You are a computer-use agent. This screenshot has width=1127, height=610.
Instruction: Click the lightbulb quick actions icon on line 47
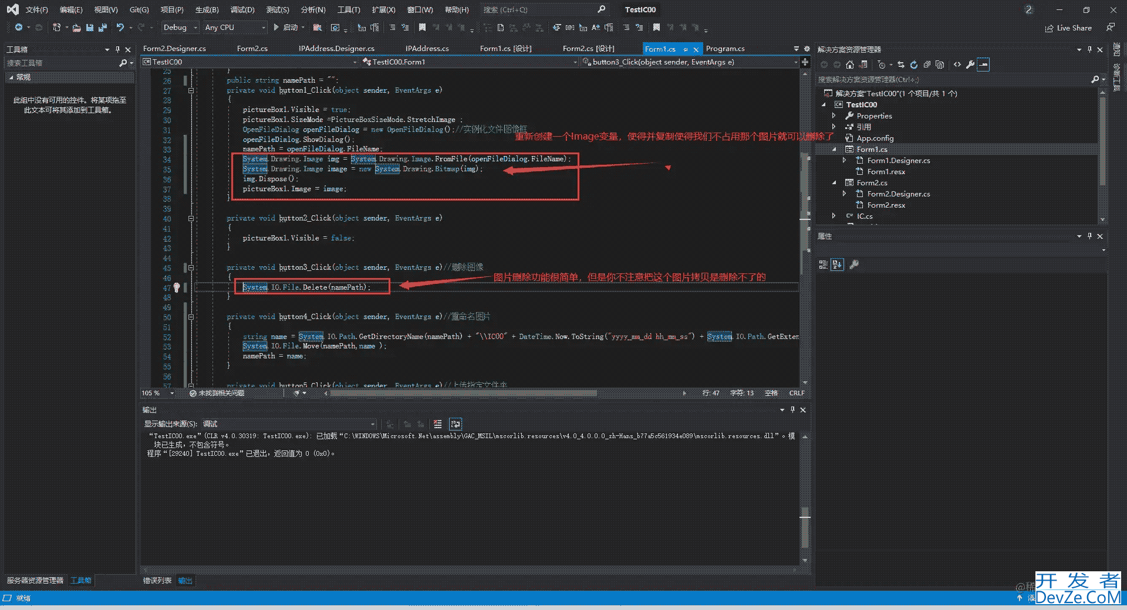tap(176, 287)
